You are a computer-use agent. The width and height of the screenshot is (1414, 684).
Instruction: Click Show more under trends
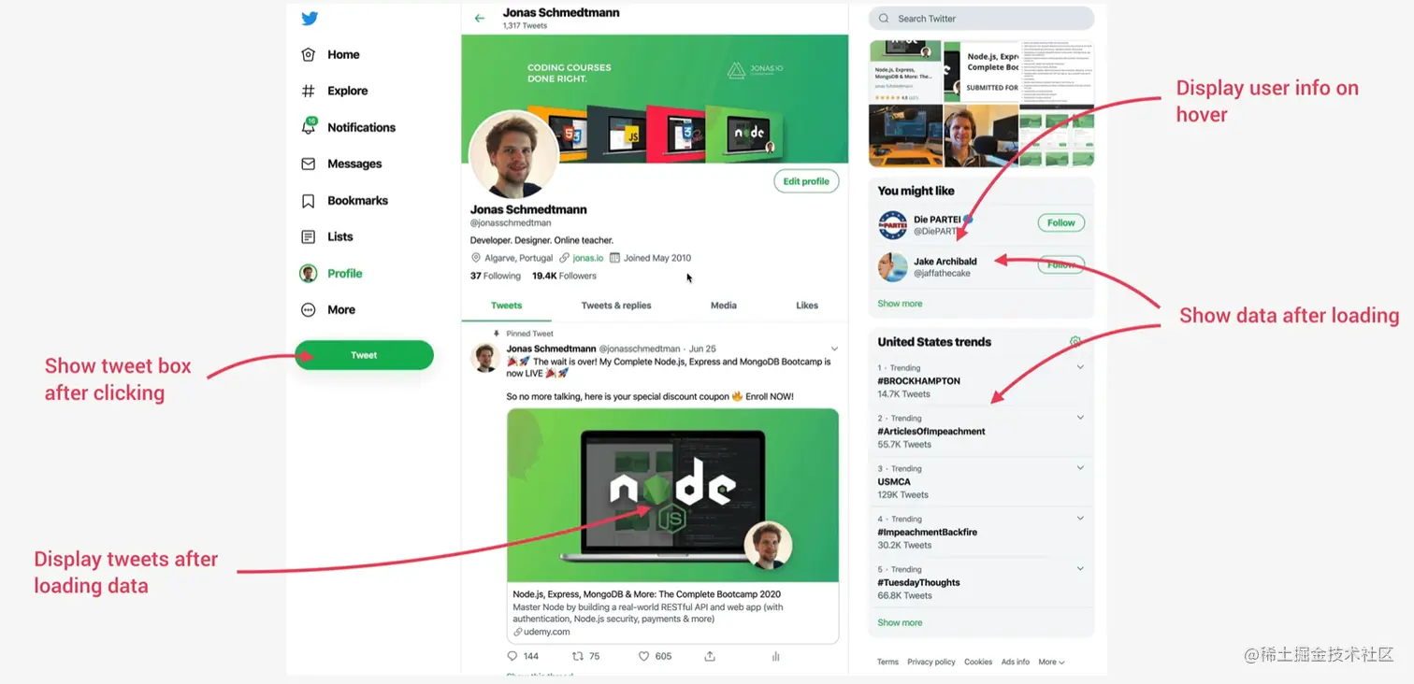900,622
